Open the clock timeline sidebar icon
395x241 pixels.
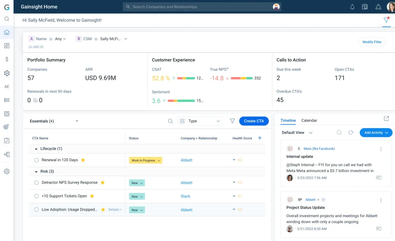click(7, 114)
